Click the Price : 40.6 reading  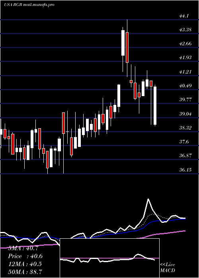click(x=25, y=256)
